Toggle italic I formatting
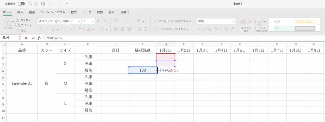325x122 pixels. [47, 29]
